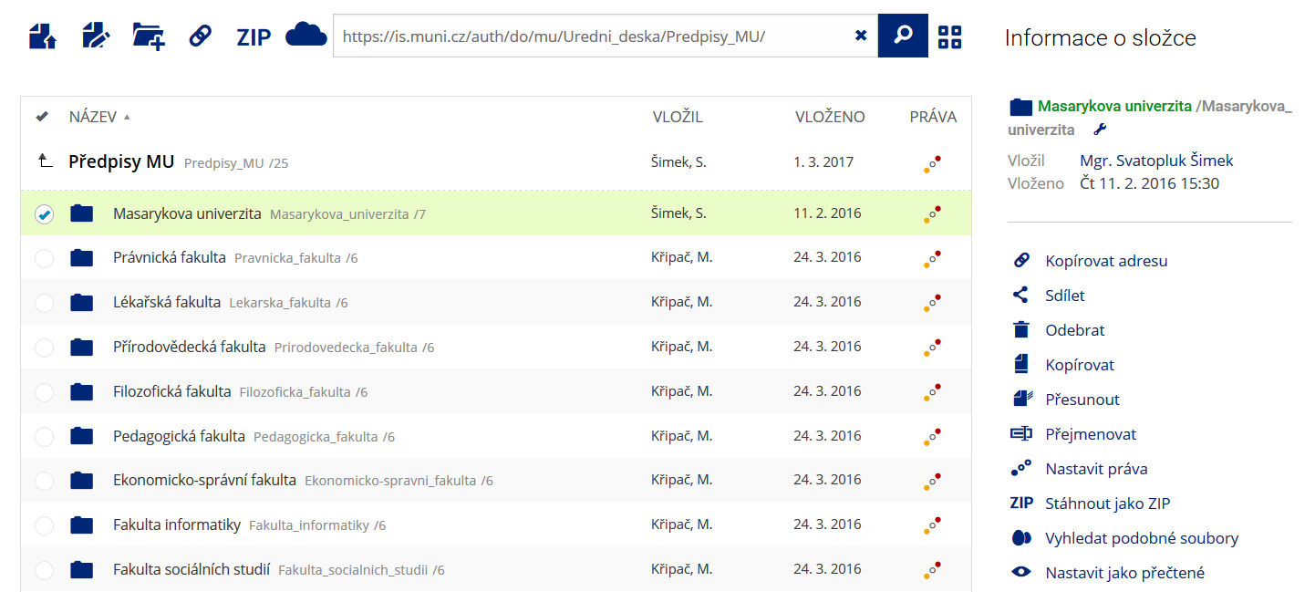Select the Pedagogická fakulta row checkbox

click(44, 437)
